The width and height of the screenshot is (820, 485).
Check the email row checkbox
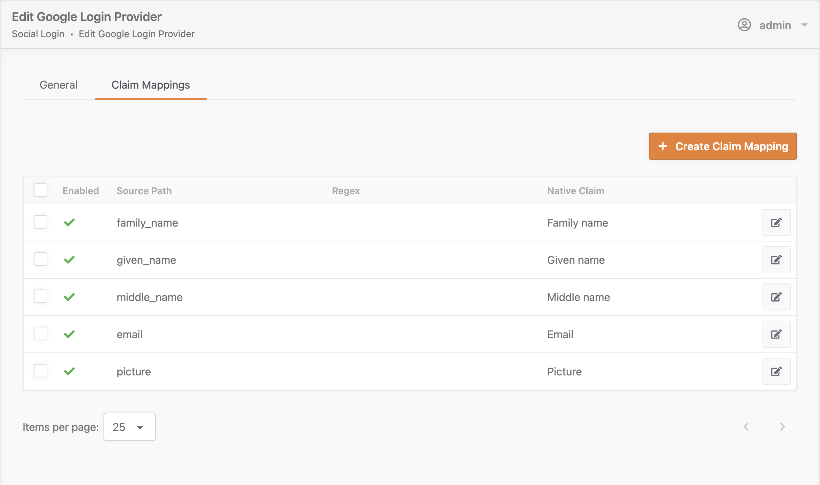[41, 333]
